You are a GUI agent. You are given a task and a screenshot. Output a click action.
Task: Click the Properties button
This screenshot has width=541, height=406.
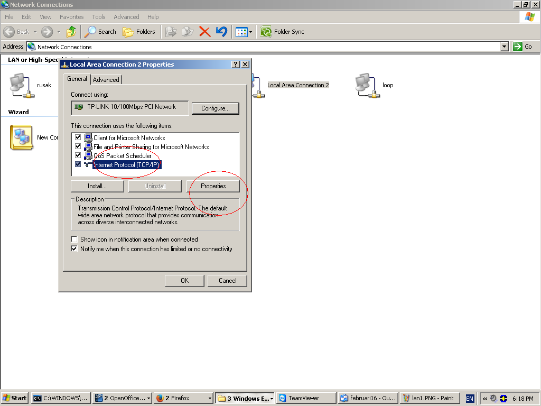tap(213, 186)
